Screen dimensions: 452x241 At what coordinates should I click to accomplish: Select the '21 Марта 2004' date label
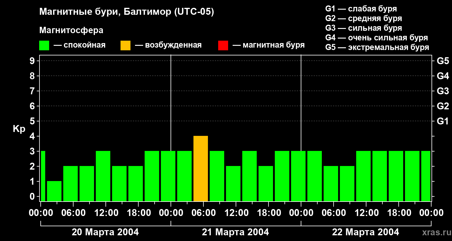point(235,232)
